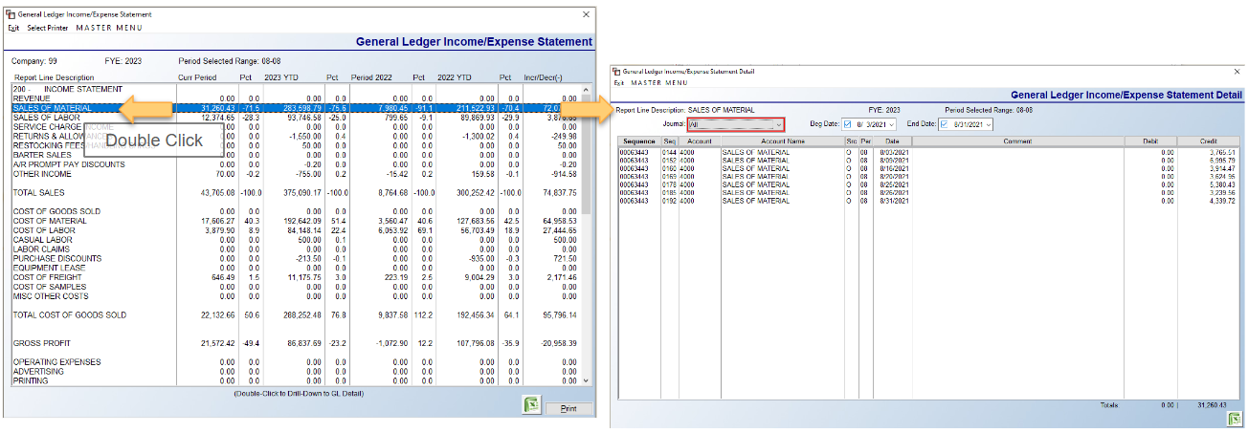The image size is (1248, 433).
Task: Click the Credit column header
Action: tap(1209, 141)
